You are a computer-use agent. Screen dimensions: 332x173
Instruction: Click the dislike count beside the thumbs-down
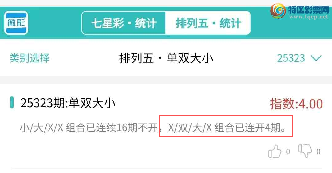pyautogui.click(x=318, y=151)
